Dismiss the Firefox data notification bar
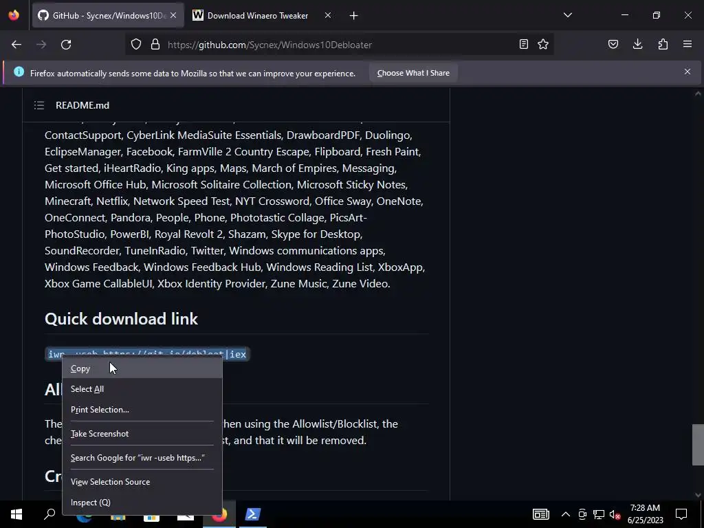 coord(687,71)
